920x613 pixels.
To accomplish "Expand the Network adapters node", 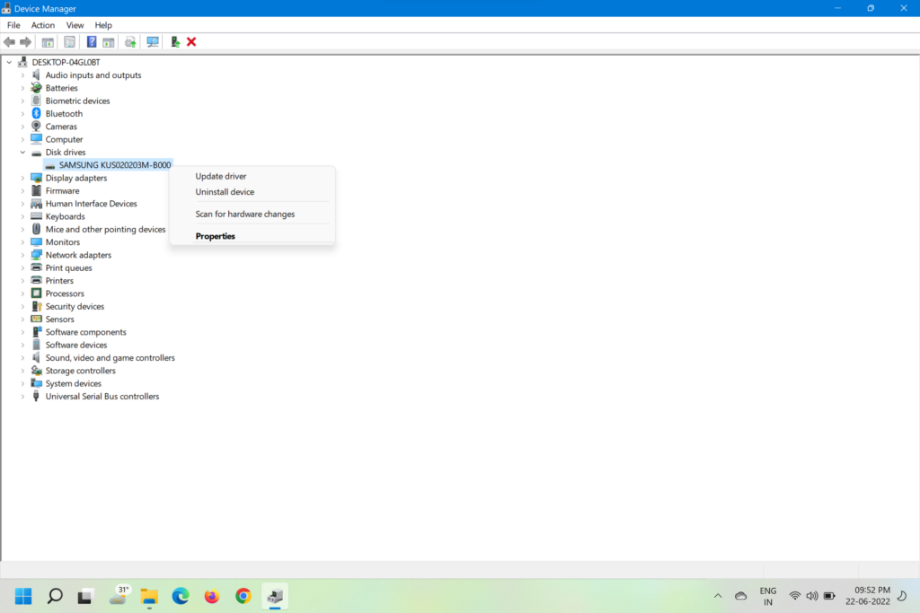I will coord(23,255).
